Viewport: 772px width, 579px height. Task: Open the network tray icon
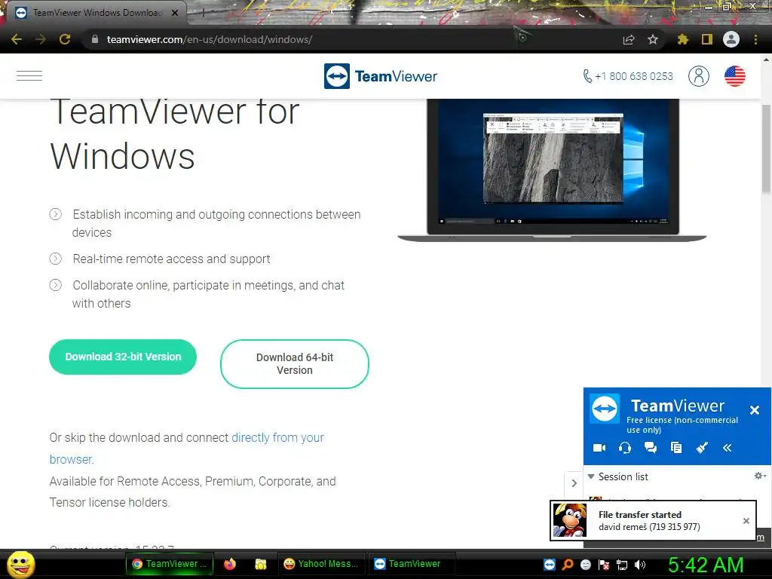point(622,565)
